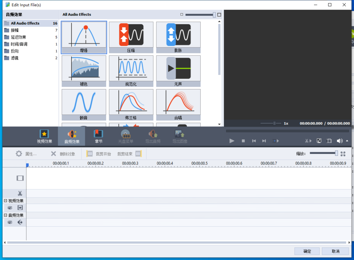The height and width of the screenshot is (260, 354).
Task: Set trim start with 裁剪开始
Action: coord(99,154)
